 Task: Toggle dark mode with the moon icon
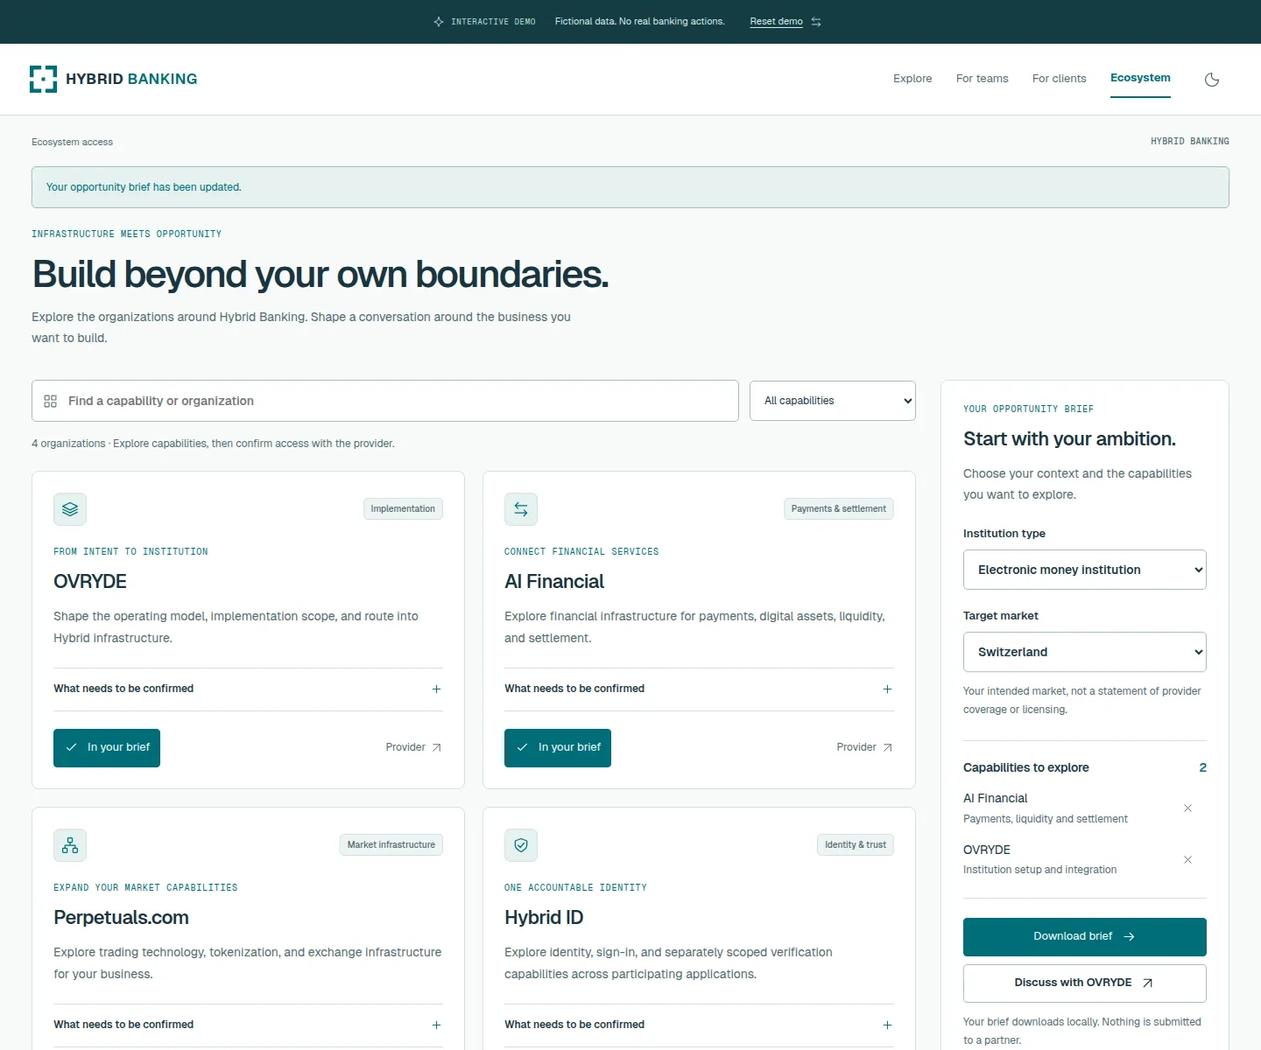[1212, 80]
